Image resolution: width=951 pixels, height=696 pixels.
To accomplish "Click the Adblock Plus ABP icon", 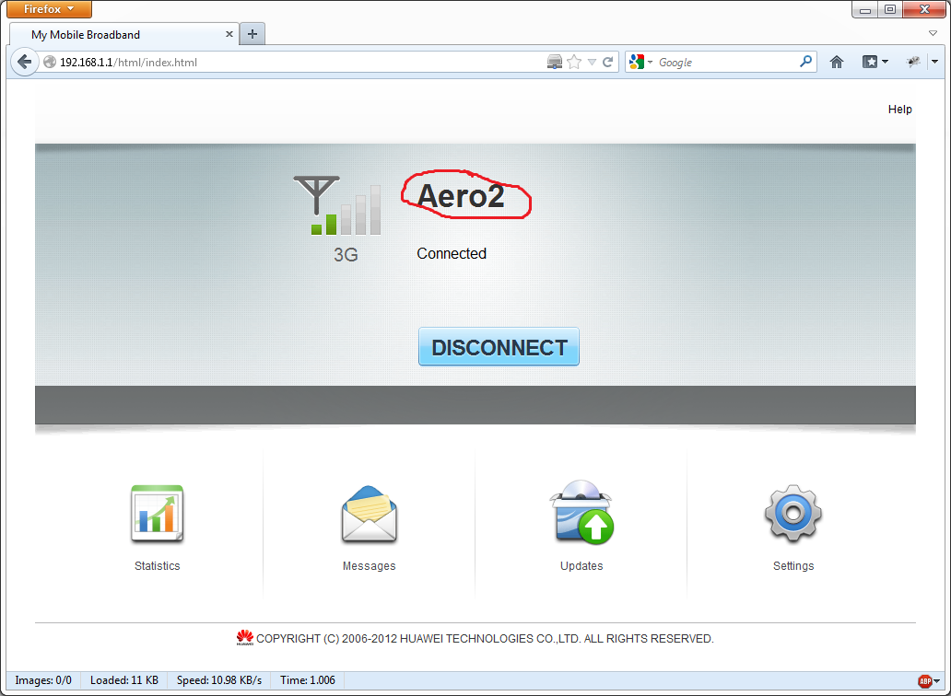I will [924, 681].
